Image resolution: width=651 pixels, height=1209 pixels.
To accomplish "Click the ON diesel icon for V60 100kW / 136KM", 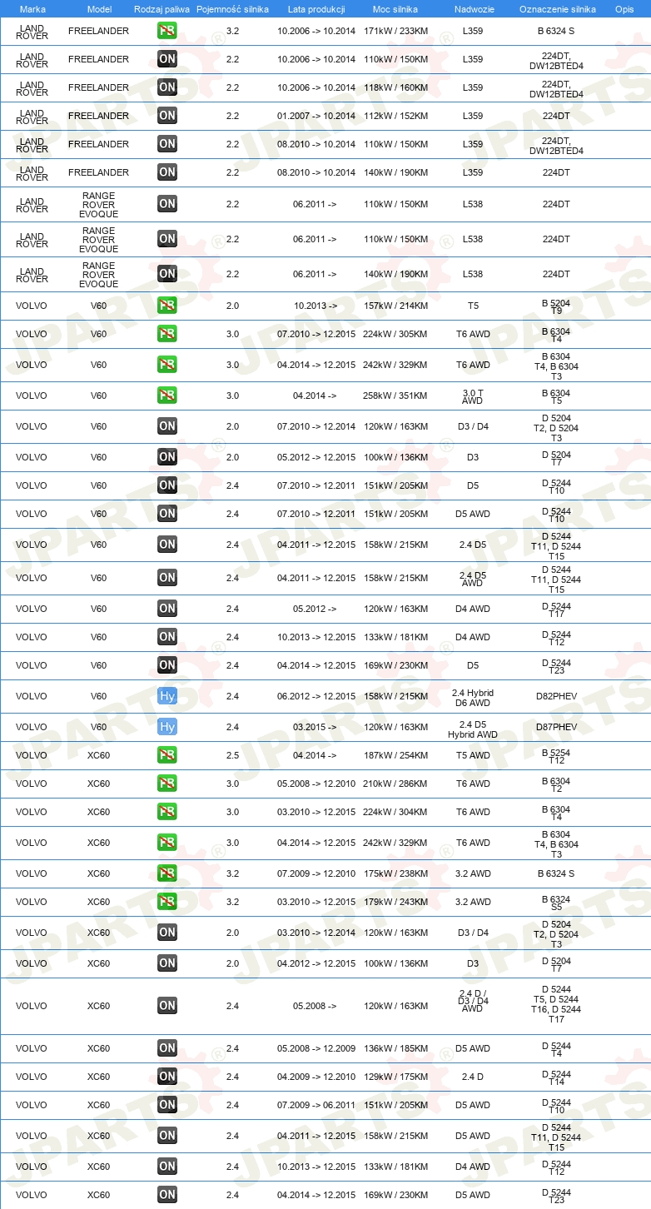I will click(x=167, y=457).
